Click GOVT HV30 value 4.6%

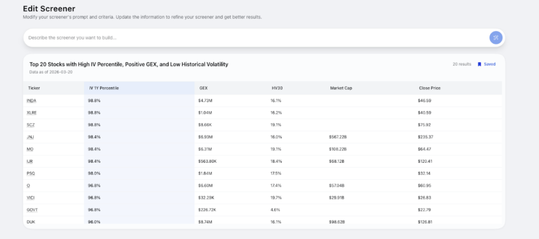(275, 210)
